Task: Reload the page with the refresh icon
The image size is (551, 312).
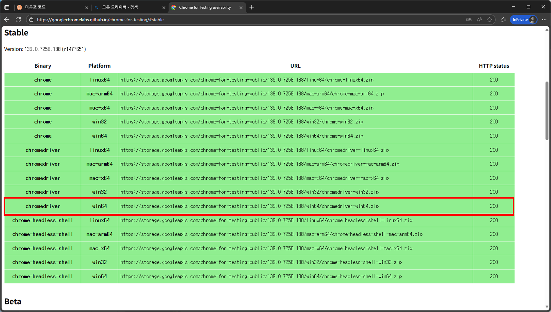Action: pyautogui.click(x=18, y=20)
